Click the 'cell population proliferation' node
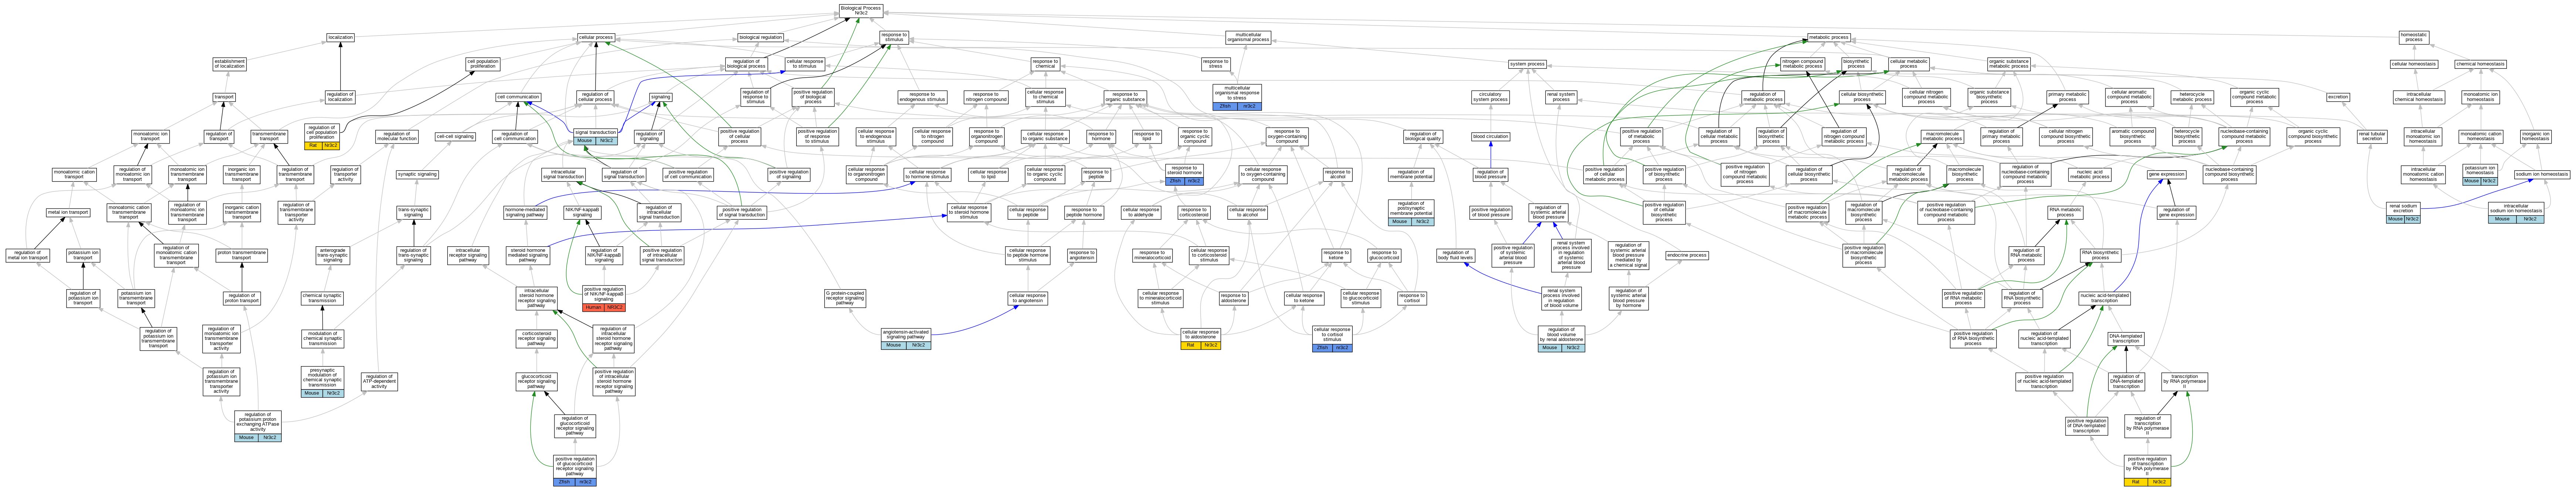 (483, 64)
